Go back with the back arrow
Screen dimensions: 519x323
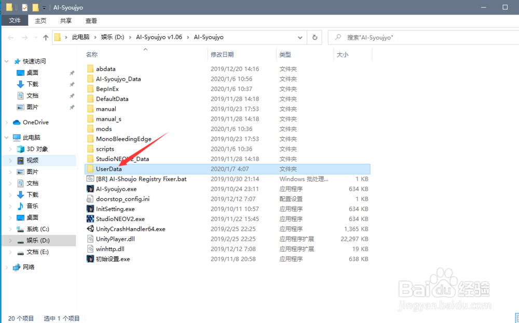[10, 38]
